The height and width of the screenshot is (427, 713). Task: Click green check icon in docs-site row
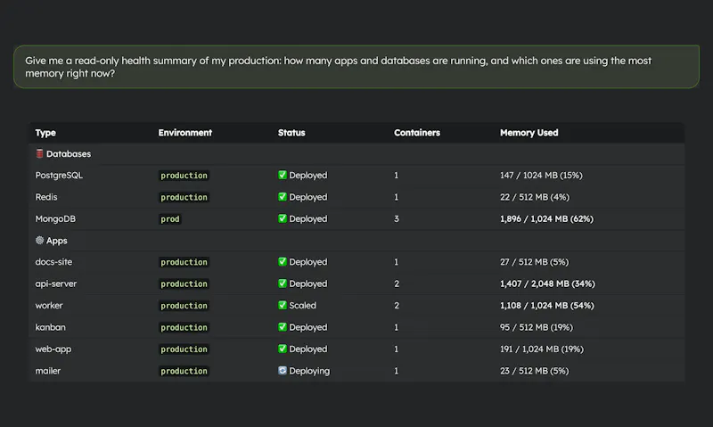(283, 262)
